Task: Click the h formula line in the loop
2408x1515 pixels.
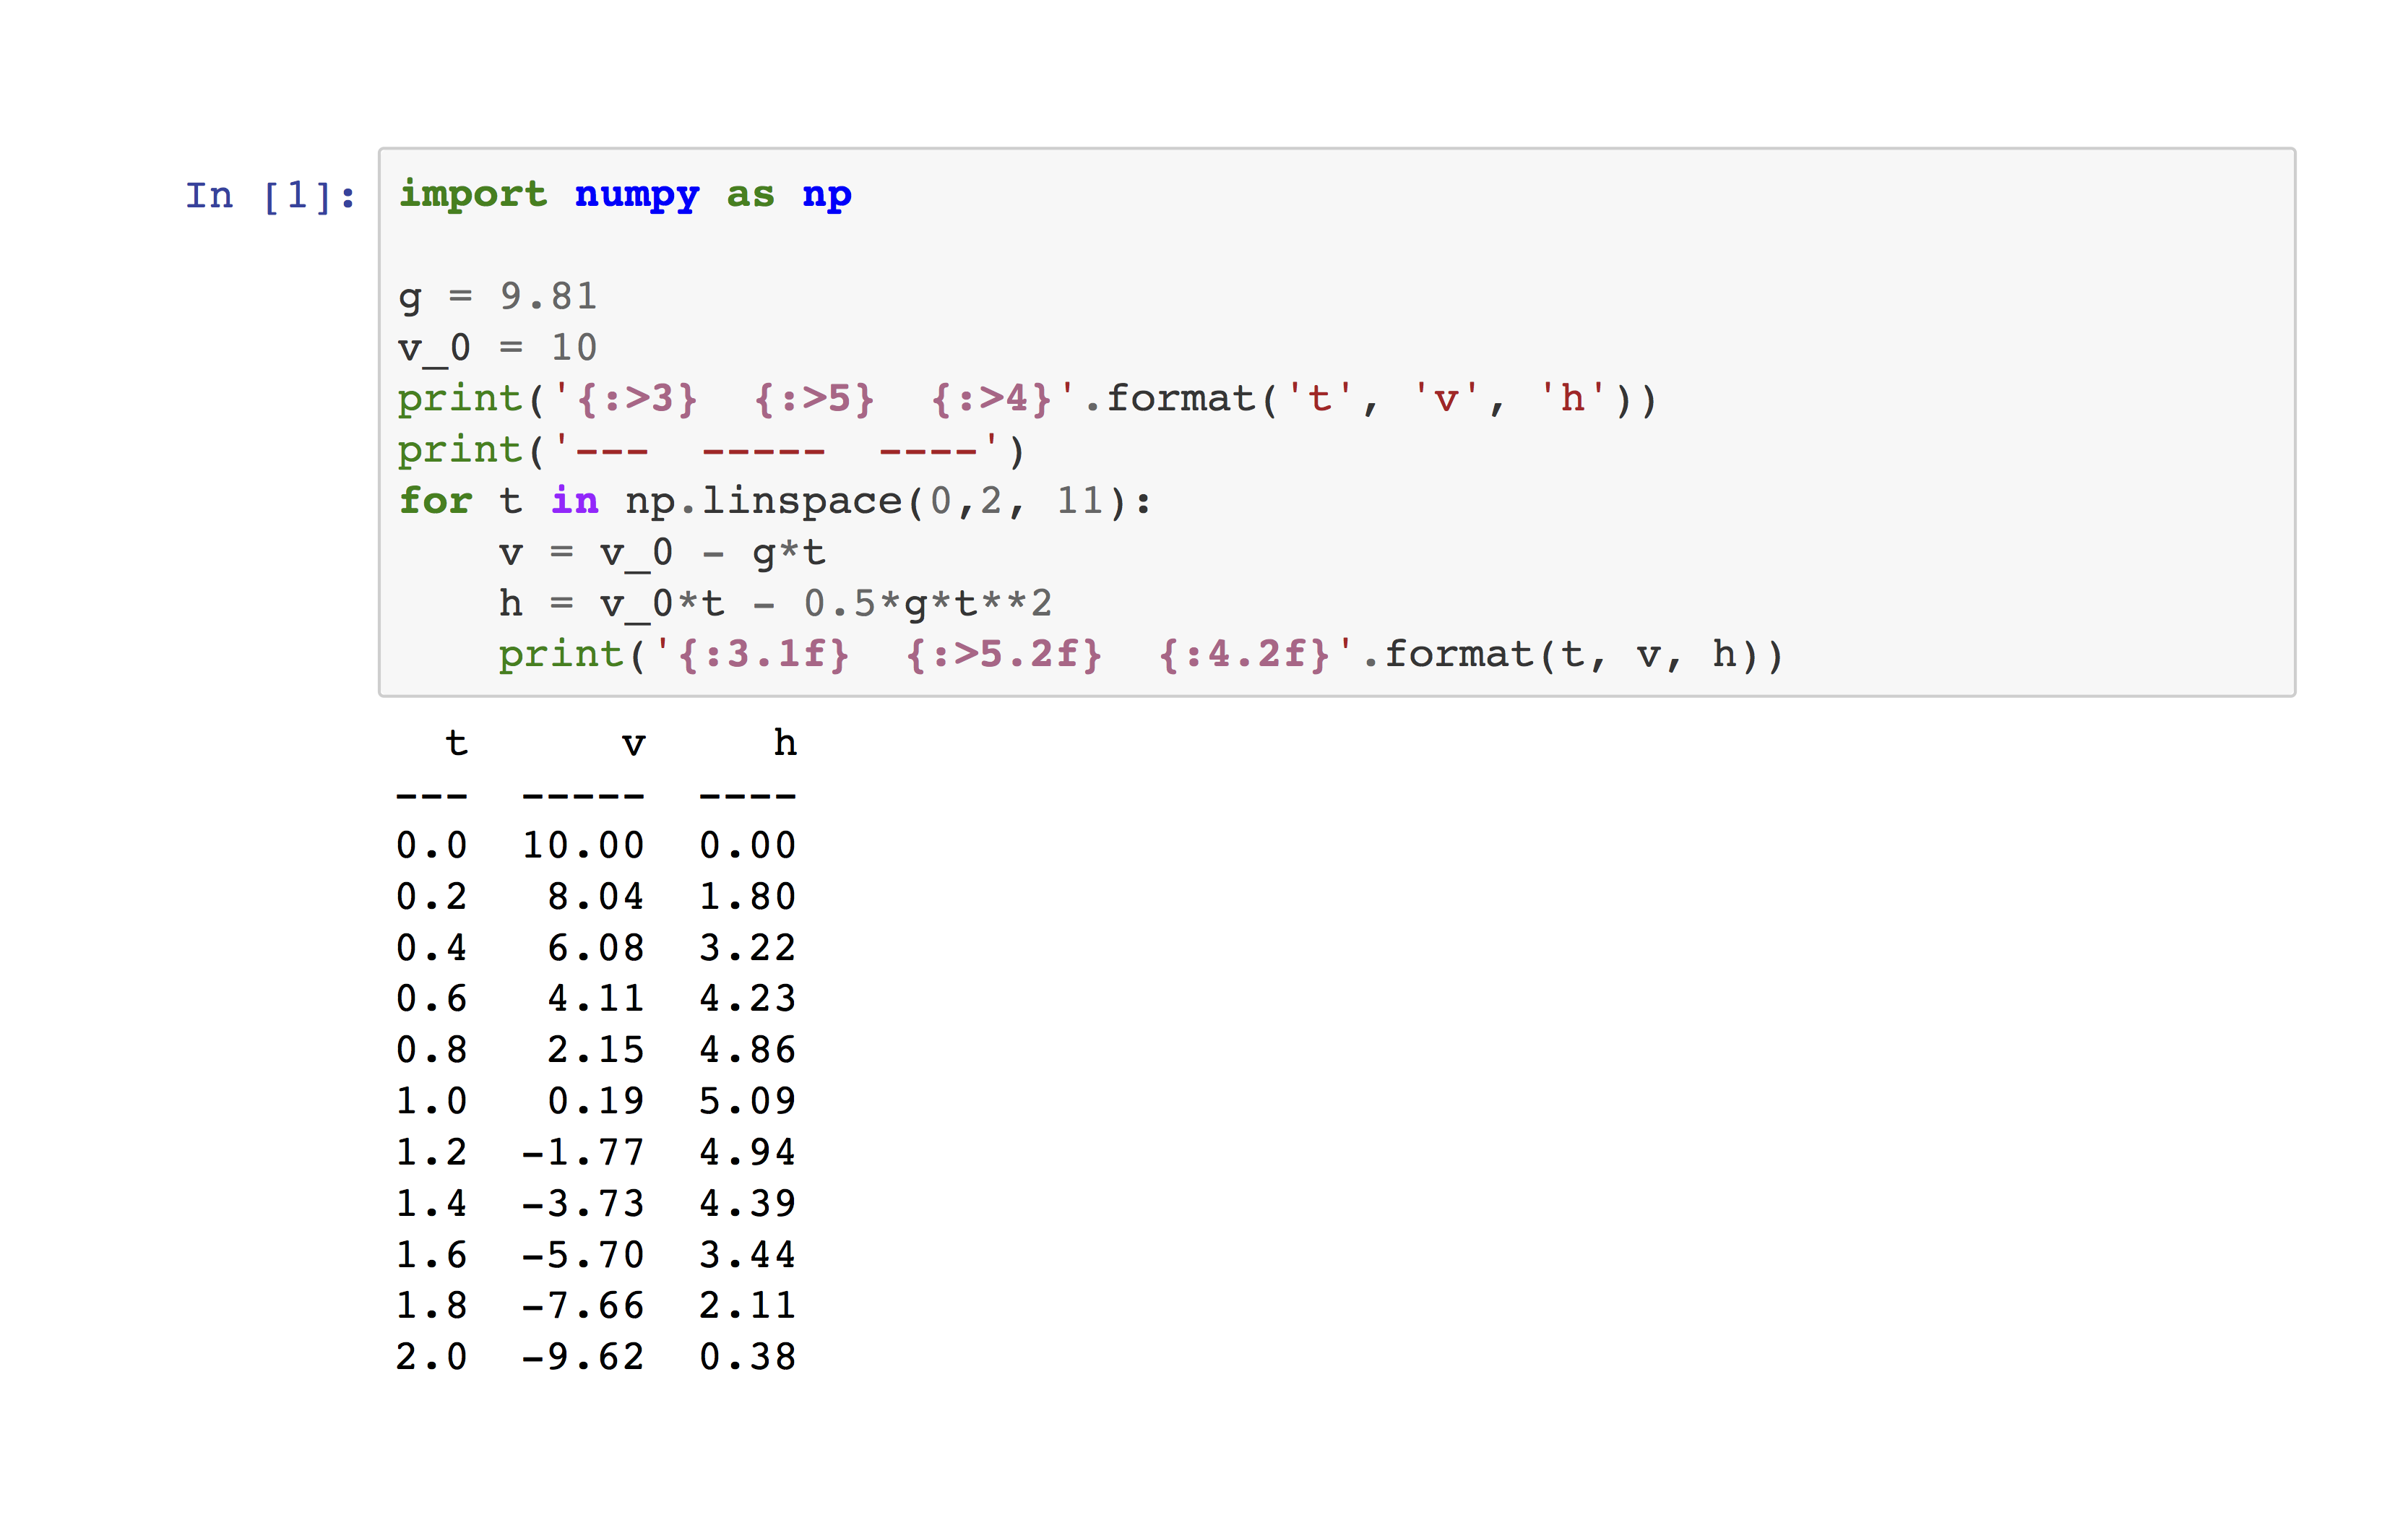Action: point(775,603)
